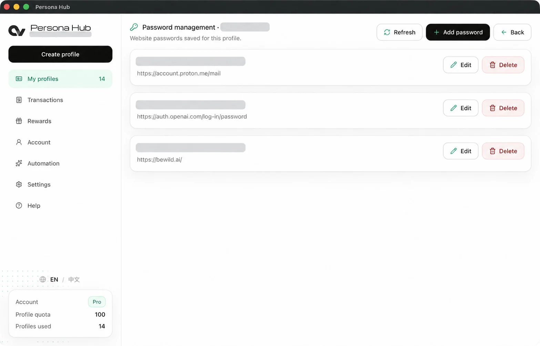This screenshot has height=346, width=540.
Task: Switch language to EN
Action: pyautogui.click(x=54, y=279)
